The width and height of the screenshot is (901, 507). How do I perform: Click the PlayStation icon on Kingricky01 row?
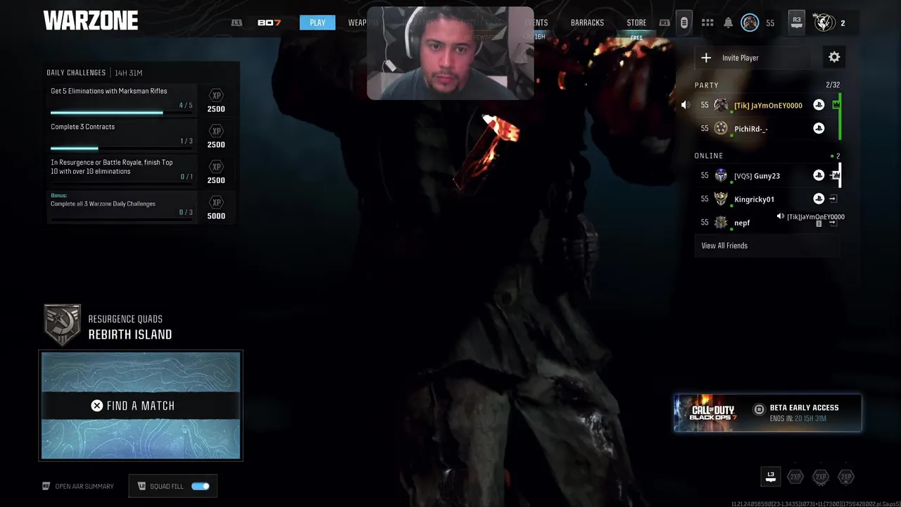[819, 199]
